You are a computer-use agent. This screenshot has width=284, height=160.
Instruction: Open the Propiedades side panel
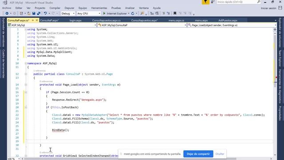click(280, 113)
